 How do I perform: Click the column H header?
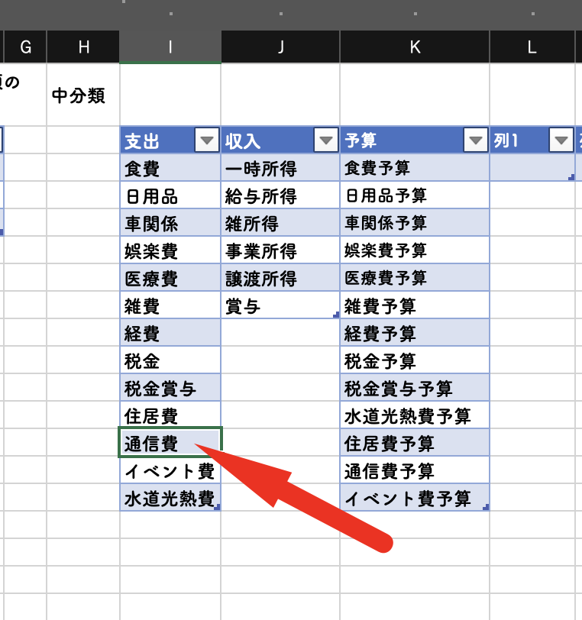[83, 47]
